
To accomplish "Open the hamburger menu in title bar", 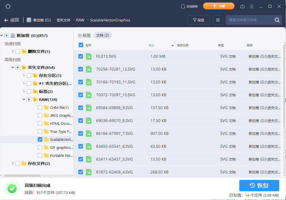I will point(252,6).
